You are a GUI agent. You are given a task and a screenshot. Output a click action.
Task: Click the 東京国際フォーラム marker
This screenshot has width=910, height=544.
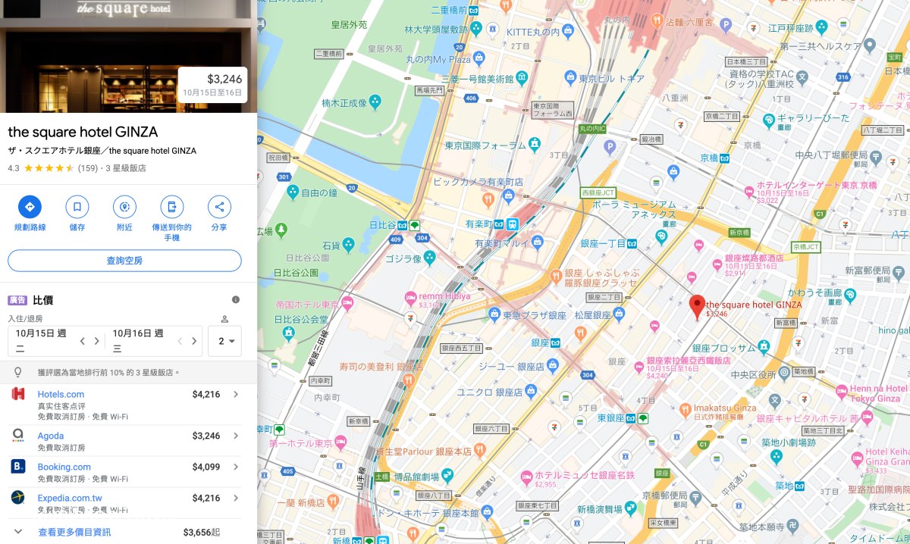(x=535, y=144)
